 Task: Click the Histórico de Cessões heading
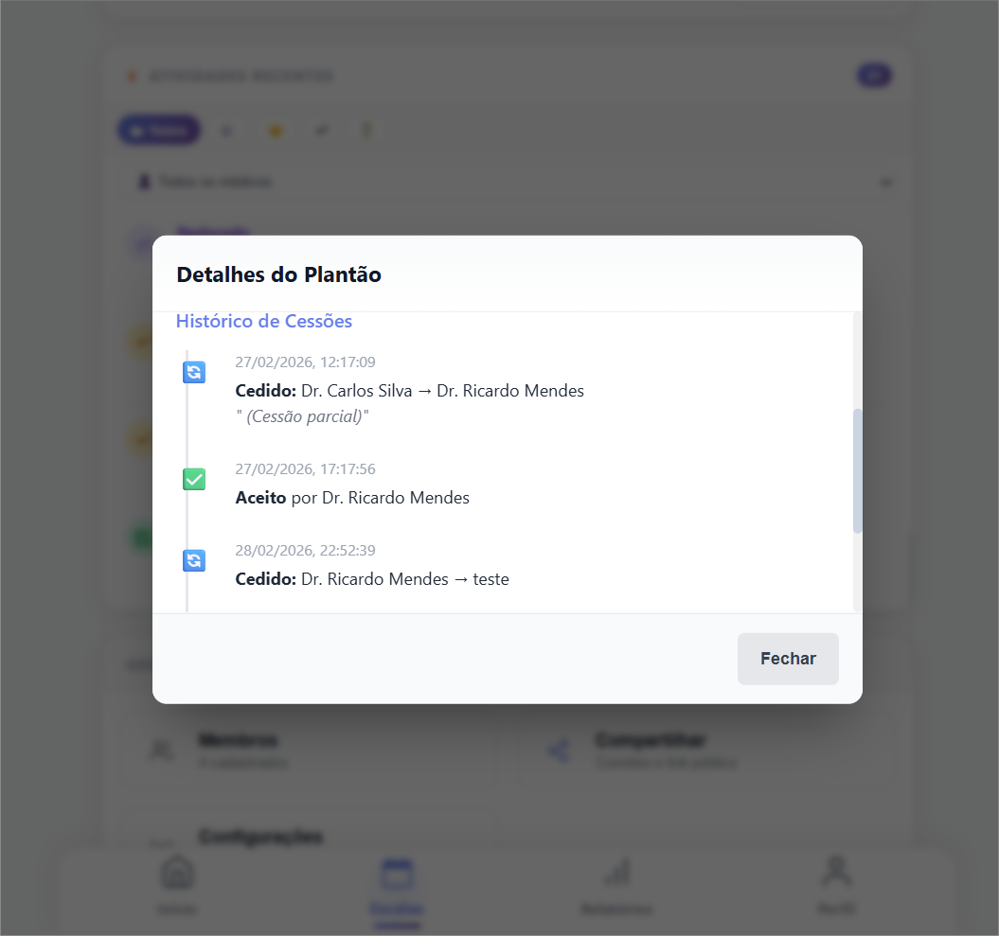point(264,322)
